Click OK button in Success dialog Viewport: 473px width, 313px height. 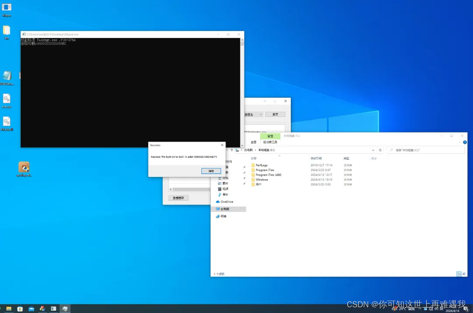[211, 171]
